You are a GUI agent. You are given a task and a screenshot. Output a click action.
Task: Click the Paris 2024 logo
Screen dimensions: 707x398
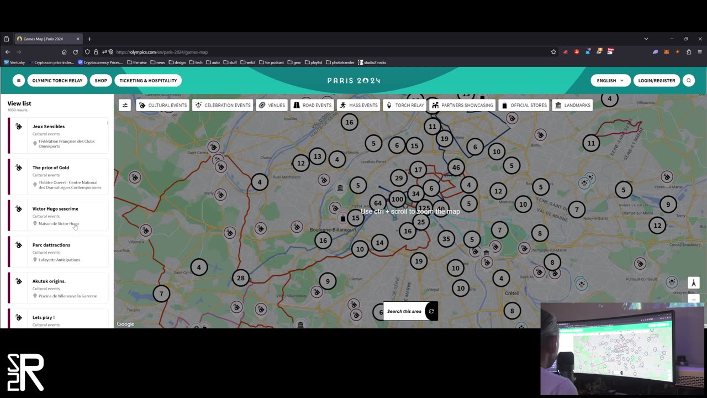[x=353, y=81]
